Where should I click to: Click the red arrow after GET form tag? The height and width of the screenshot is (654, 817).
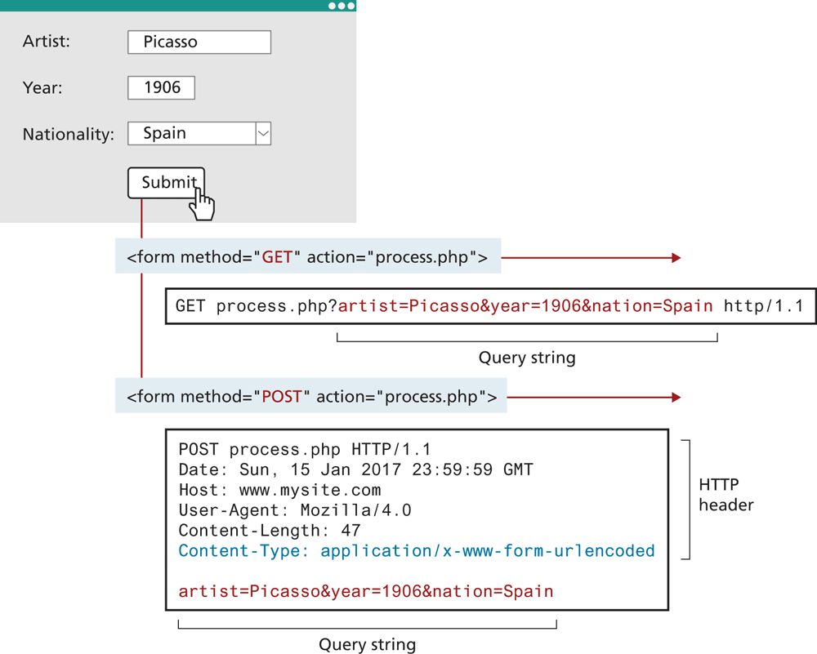(590, 258)
